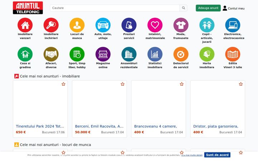Favorite the Dristor, piata garsoniera listing star
This screenshot has height=161, width=258.
(241, 84)
